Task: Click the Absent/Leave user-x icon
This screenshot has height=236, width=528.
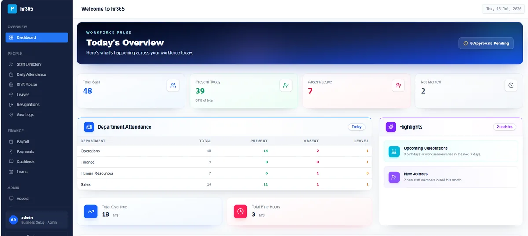Action: [398, 85]
